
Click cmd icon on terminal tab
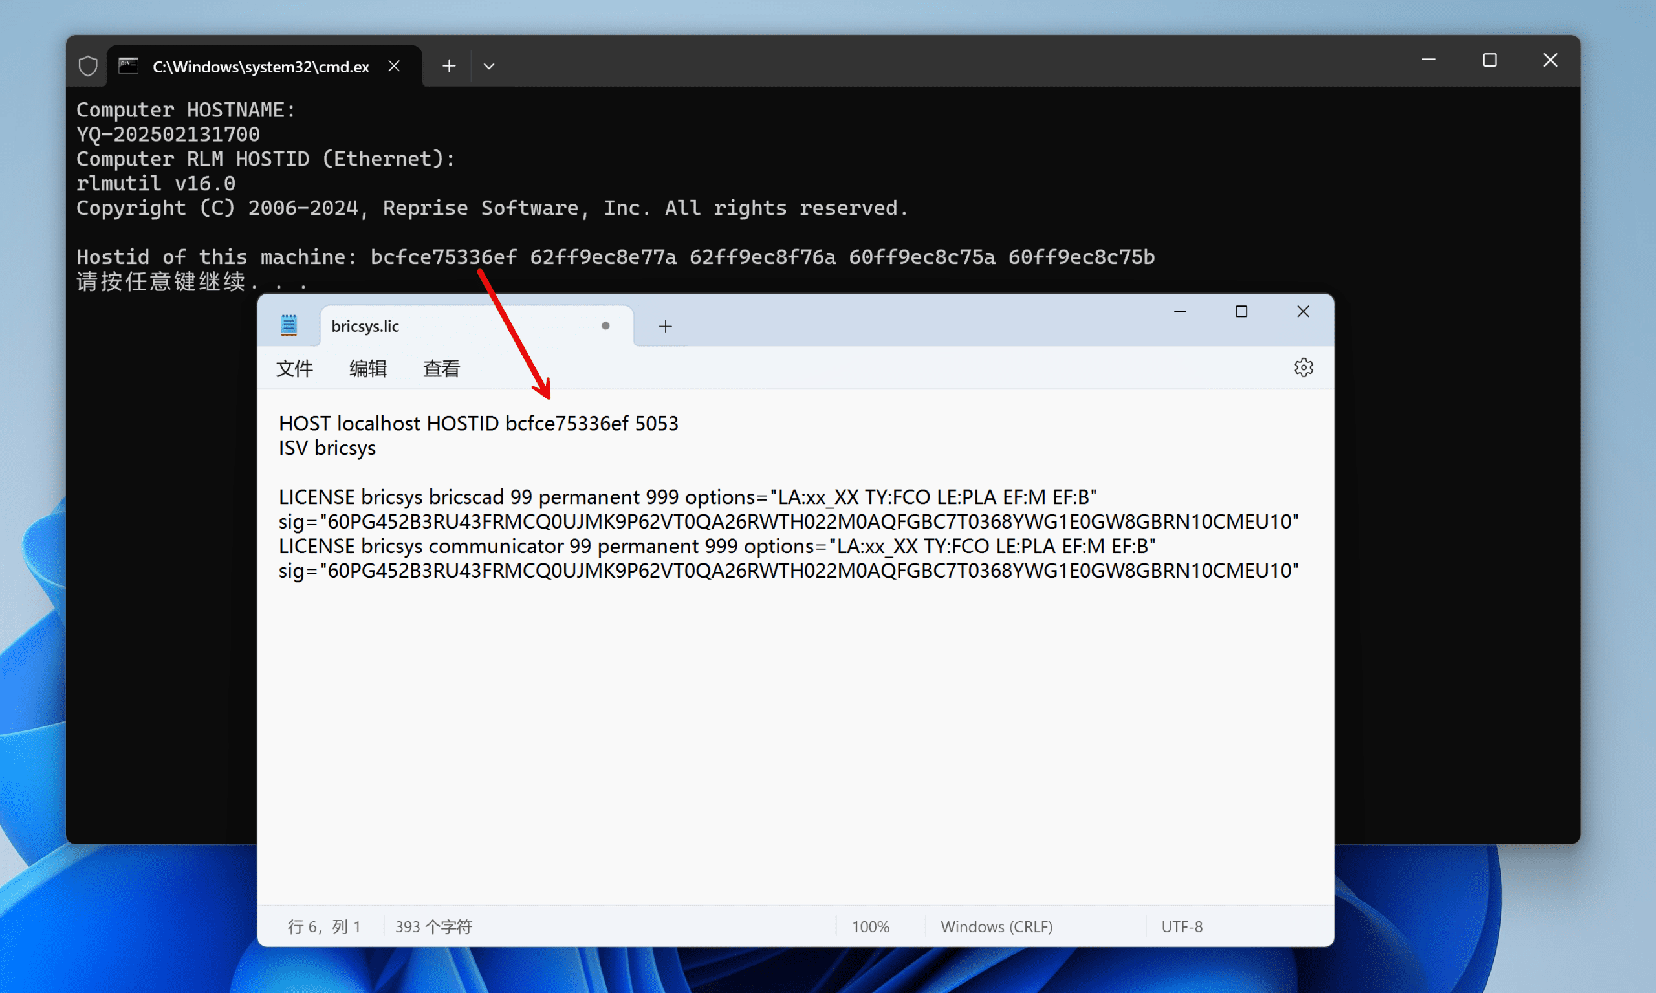[129, 65]
